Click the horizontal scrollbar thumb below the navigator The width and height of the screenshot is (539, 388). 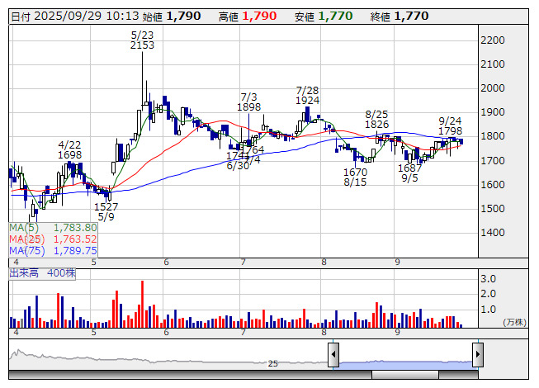coord(405,374)
